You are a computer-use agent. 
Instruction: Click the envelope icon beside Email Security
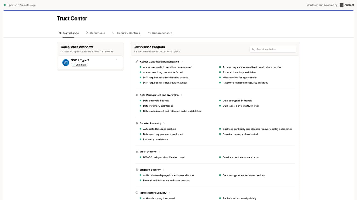pos(137,152)
